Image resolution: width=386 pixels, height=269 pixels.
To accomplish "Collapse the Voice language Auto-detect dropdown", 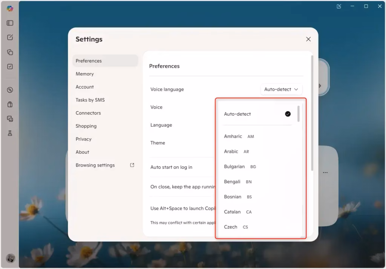I will tap(281, 89).
